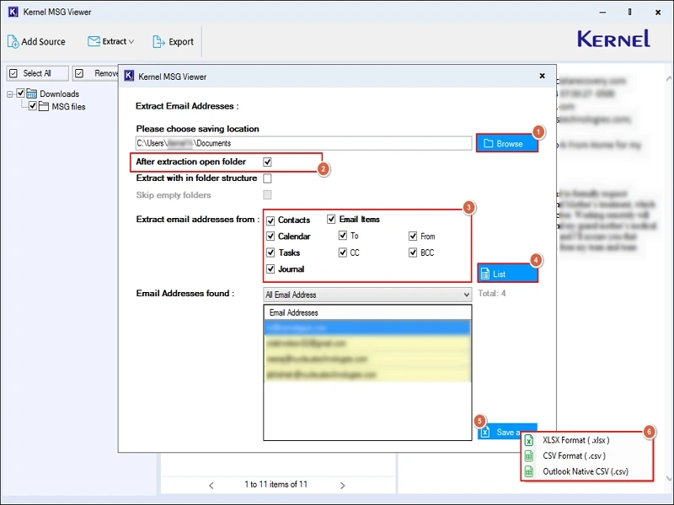Click the saving location path field
Screen dimensions: 674x505
303,144
